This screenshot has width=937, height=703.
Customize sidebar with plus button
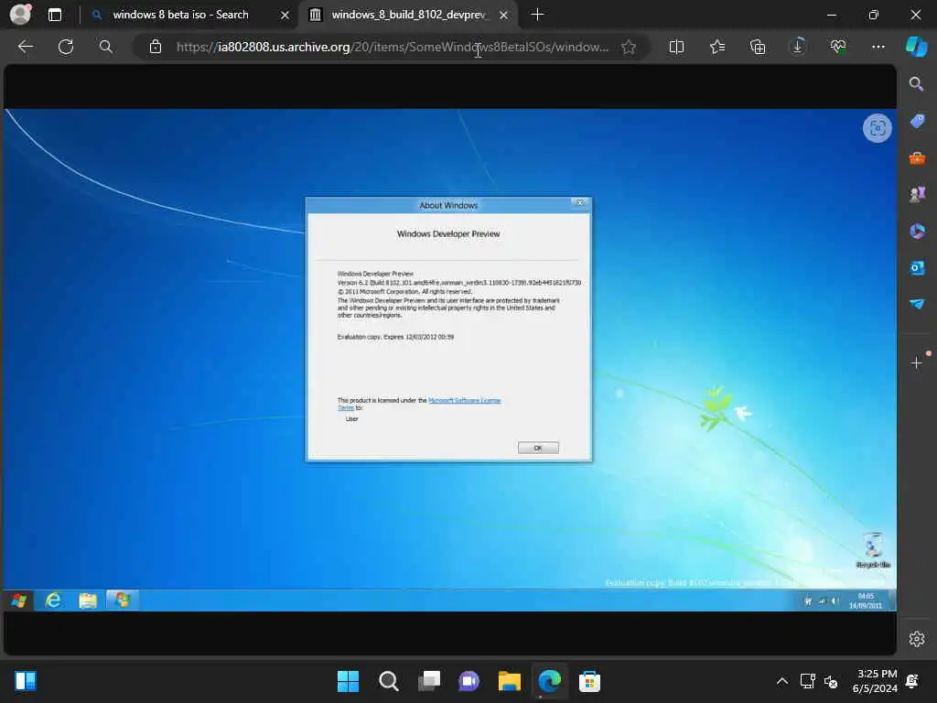[917, 362]
